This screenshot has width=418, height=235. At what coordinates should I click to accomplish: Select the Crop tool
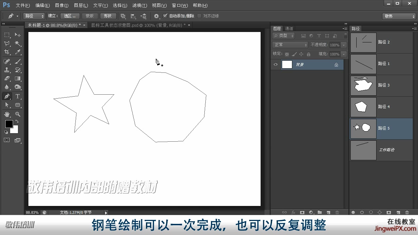coord(7,52)
